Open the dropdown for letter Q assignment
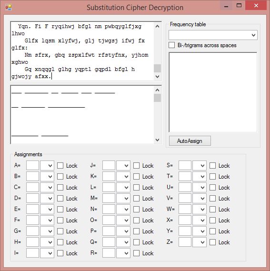Viewport: 270px width, 271px height. (126, 242)
